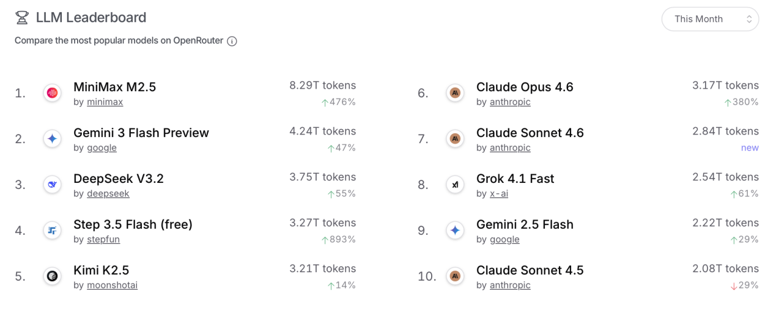
Task: Open the This Month time range dropdown
Action: click(710, 19)
